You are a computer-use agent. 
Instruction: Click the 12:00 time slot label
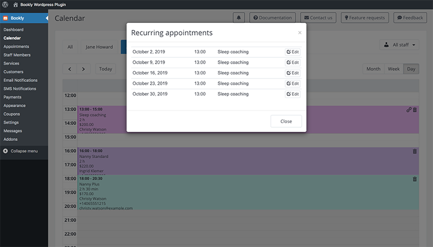pos(70,96)
